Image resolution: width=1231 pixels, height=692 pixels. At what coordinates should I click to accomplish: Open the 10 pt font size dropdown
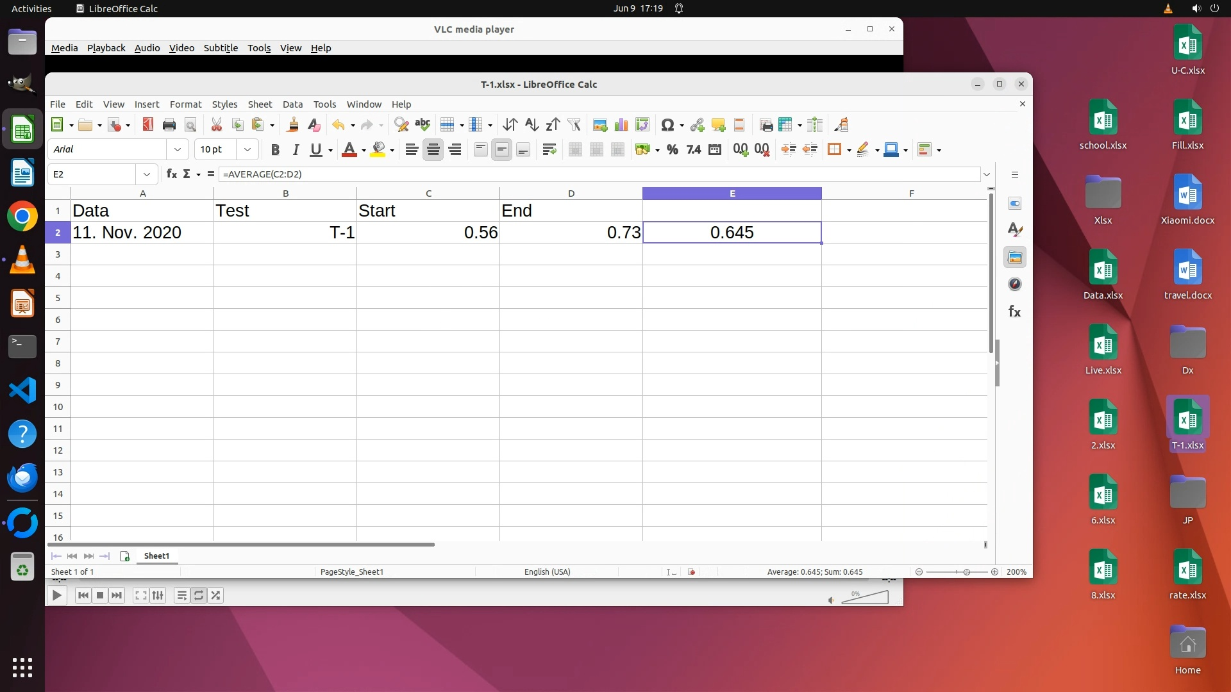coord(247,150)
